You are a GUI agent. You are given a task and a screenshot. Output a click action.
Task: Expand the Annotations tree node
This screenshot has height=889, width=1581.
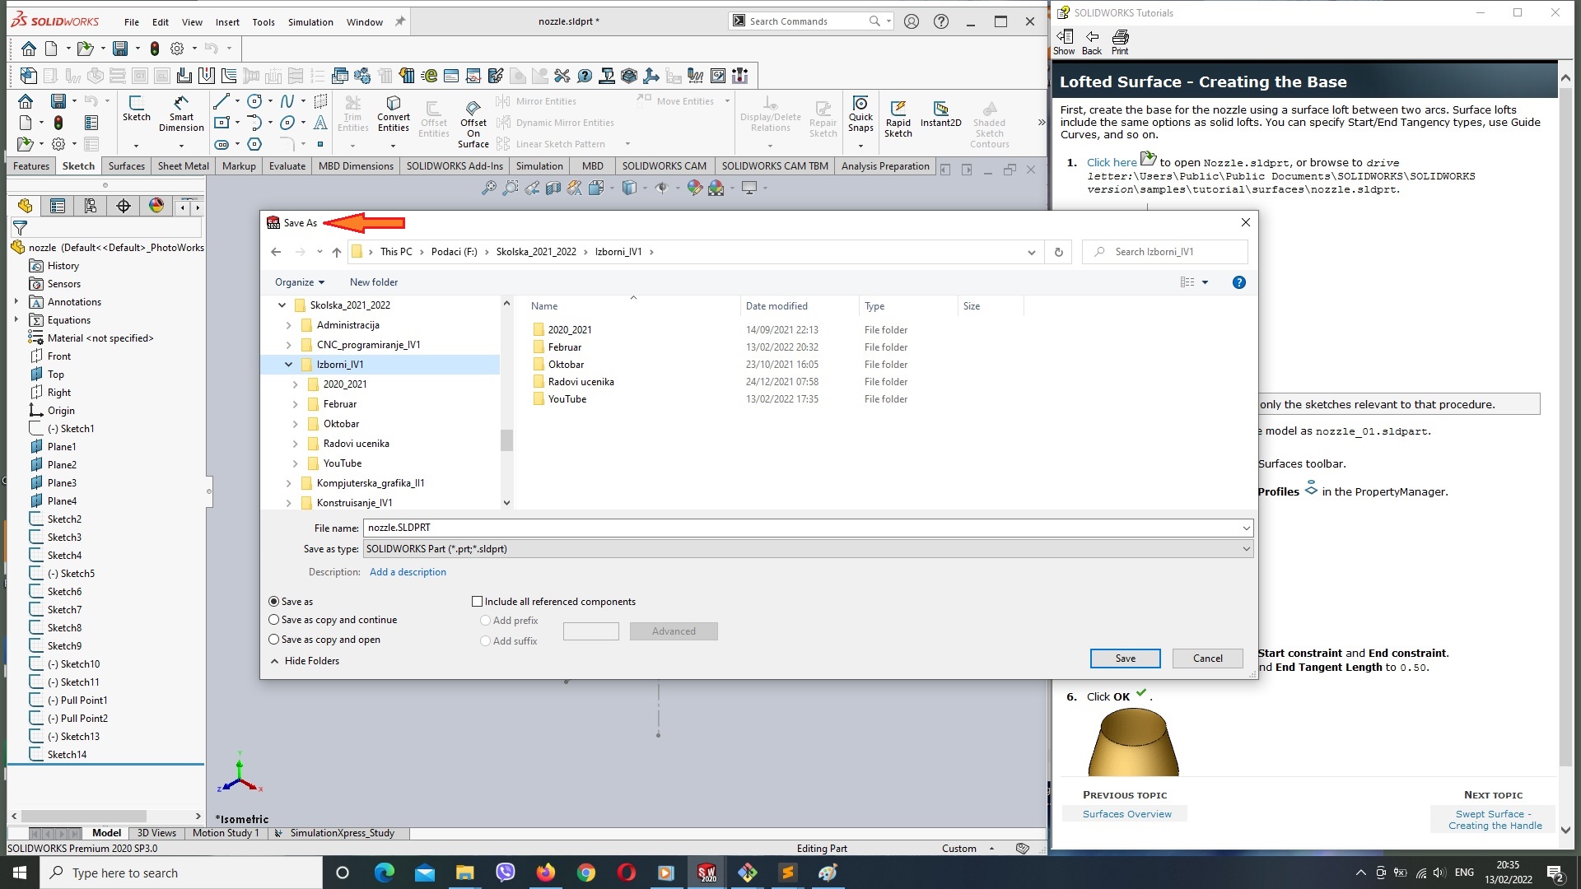click(16, 302)
